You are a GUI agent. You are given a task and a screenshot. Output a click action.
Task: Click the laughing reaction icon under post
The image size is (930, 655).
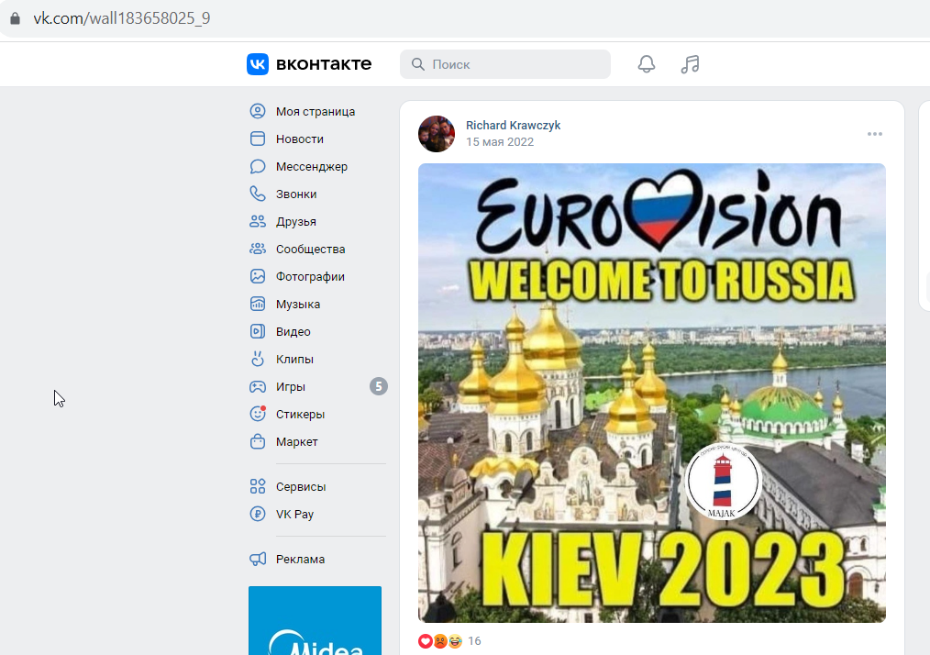(x=455, y=640)
